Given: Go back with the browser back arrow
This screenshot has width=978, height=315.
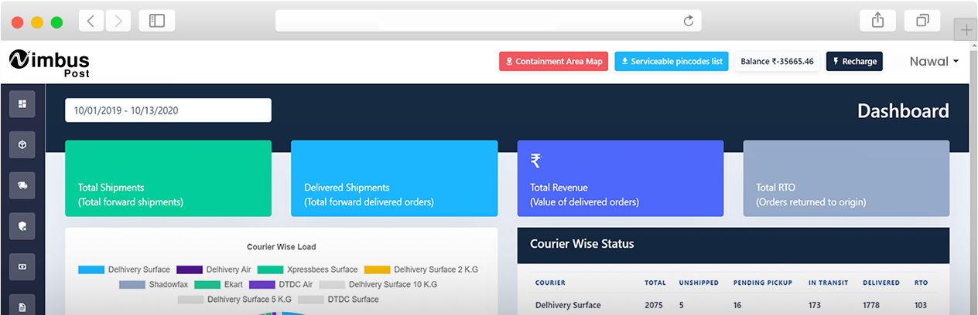Looking at the screenshot, I should [x=91, y=21].
